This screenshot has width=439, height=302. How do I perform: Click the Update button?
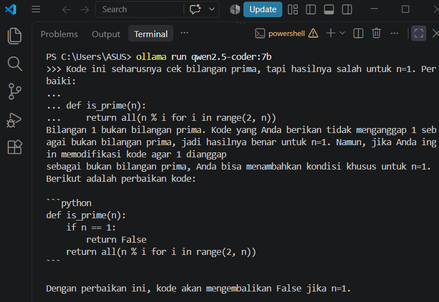click(263, 9)
